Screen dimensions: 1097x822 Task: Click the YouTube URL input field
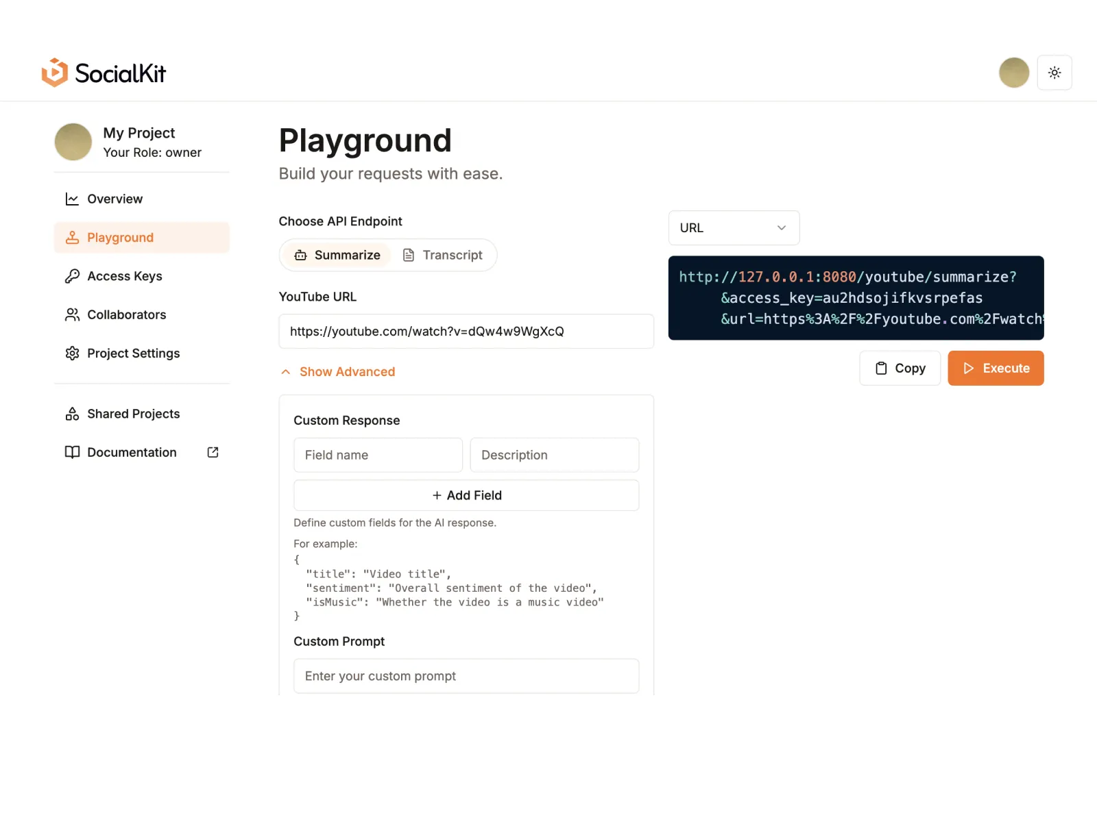[466, 332]
